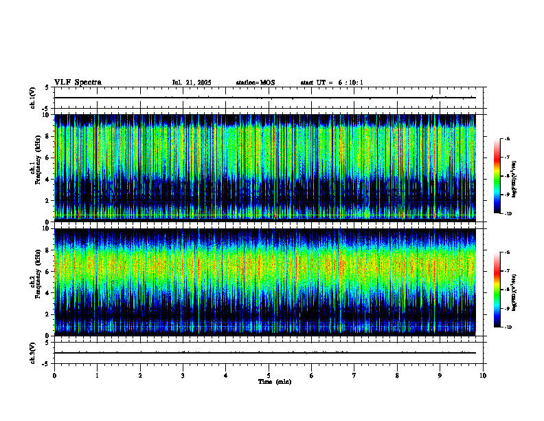The image size is (544, 421).
Task: Click the "Time (min)" axis label
Action: pos(275,382)
